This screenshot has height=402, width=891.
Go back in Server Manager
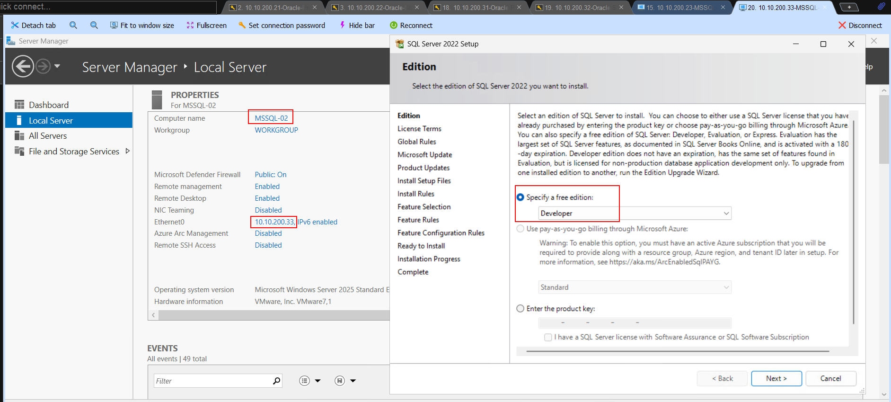click(23, 66)
